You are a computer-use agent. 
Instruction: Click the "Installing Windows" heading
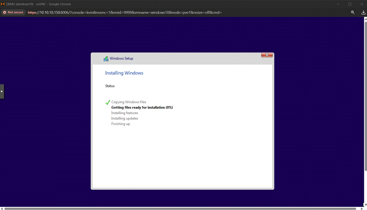[124, 73]
